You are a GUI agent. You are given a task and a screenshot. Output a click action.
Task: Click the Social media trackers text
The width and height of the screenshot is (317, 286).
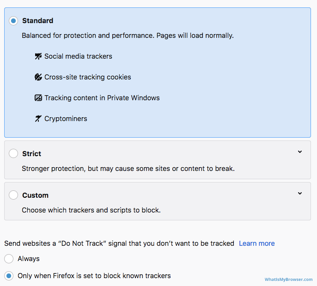point(78,56)
